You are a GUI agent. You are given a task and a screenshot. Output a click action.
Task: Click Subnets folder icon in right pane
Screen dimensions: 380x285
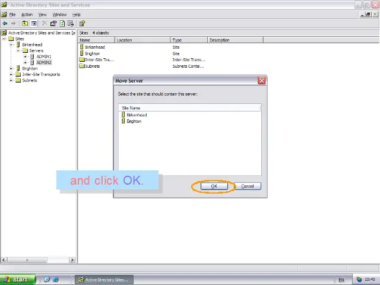(x=82, y=66)
